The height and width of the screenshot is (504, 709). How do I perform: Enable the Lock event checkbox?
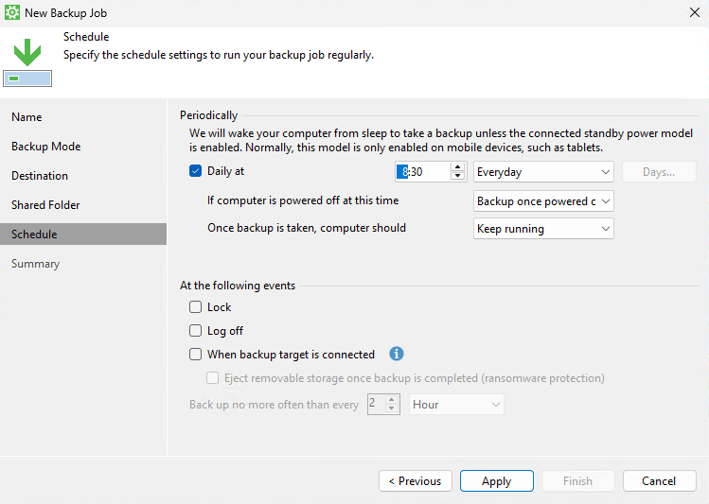[196, 307]
